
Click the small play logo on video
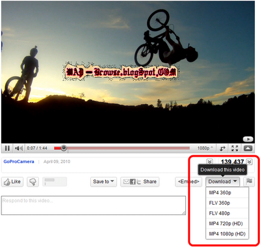click(248, 139)
